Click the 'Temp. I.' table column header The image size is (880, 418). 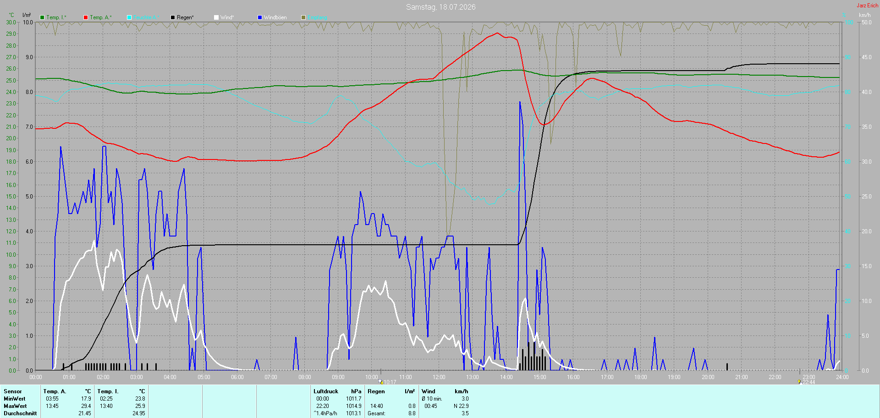(108, 391)
